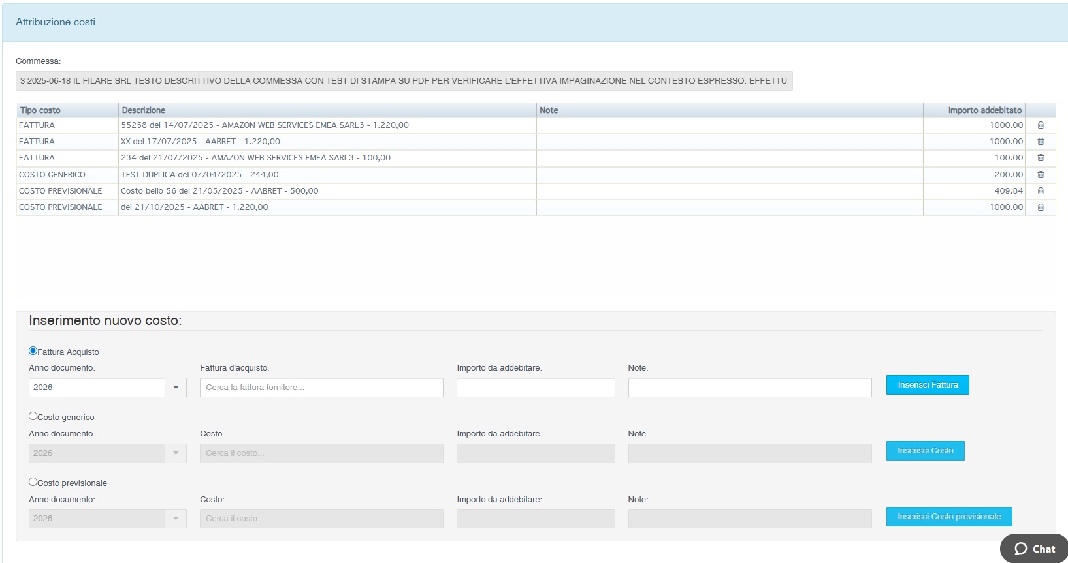1068x563 pixels.
Task: Select the Costo previsionale radio button
Action: point(33,482)
